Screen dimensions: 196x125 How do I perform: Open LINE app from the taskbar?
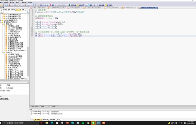[x=93, y=123]
